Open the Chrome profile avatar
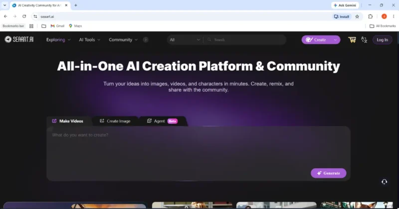Screen dimensions: 399x209 [384, 16]
